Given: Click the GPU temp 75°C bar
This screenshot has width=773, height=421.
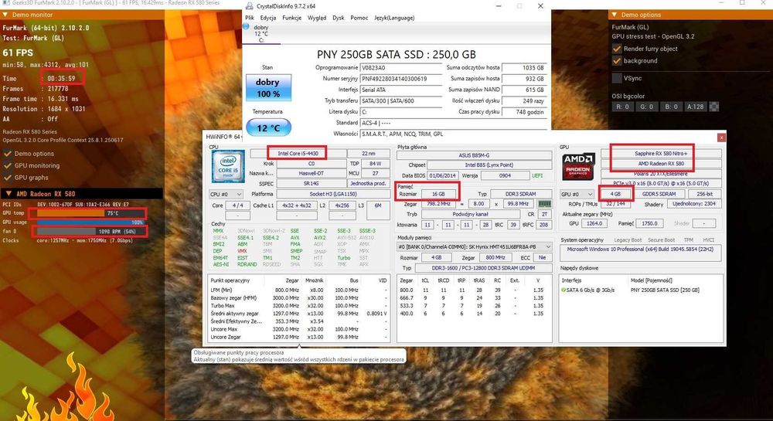Looking at the screenshot, I should point(90,213).
